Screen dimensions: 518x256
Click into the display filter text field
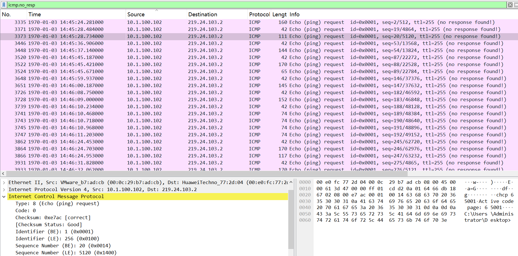(x=253, y=5)
